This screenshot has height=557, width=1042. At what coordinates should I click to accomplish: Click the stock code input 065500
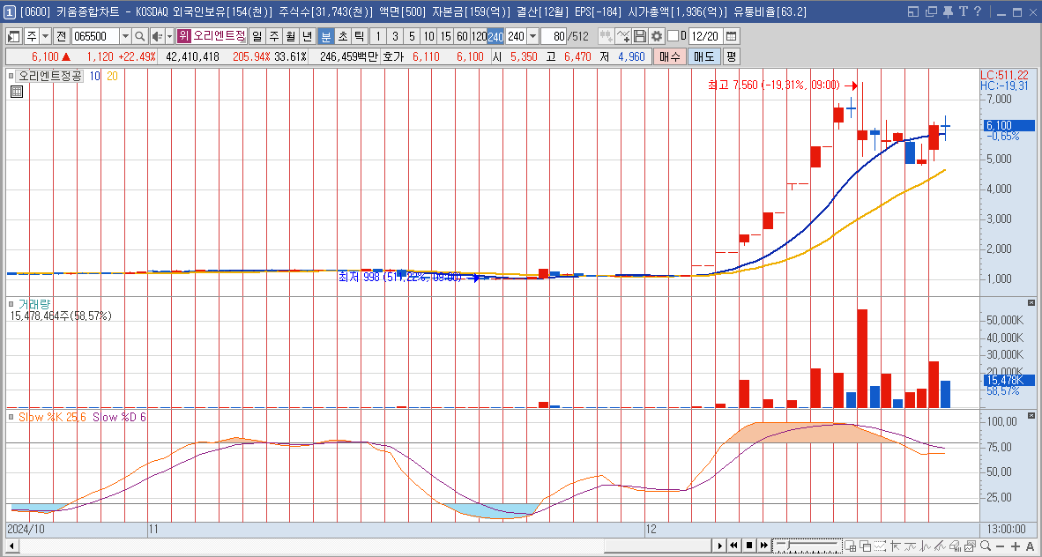click(95, 36)
